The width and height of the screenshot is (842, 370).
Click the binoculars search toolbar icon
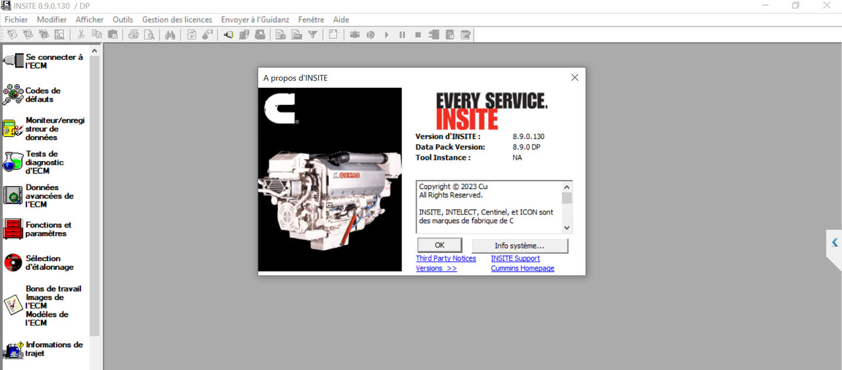point(171,34)
